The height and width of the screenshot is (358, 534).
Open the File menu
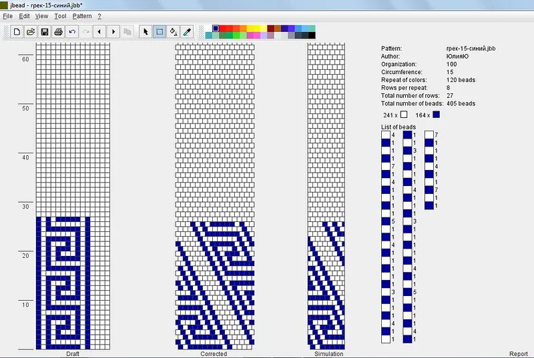(7, 16)
